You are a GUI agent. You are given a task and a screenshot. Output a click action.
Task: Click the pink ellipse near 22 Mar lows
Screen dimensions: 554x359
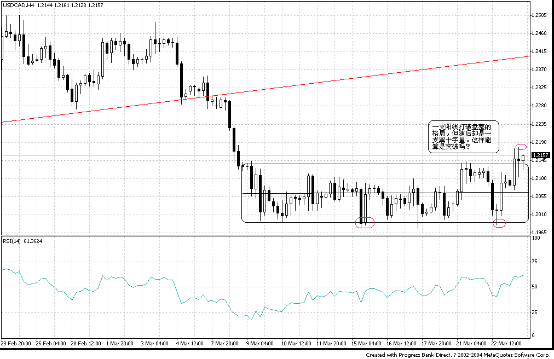pos(500,223)
